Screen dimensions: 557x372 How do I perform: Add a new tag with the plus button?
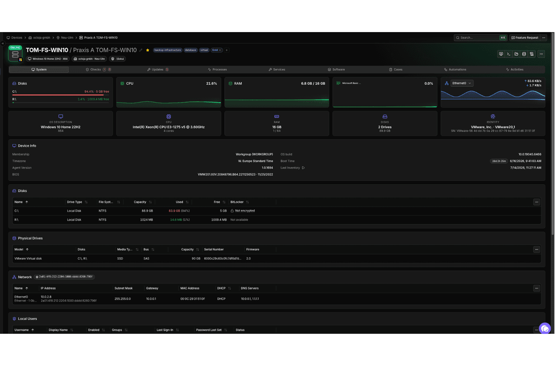click(227, 50)
